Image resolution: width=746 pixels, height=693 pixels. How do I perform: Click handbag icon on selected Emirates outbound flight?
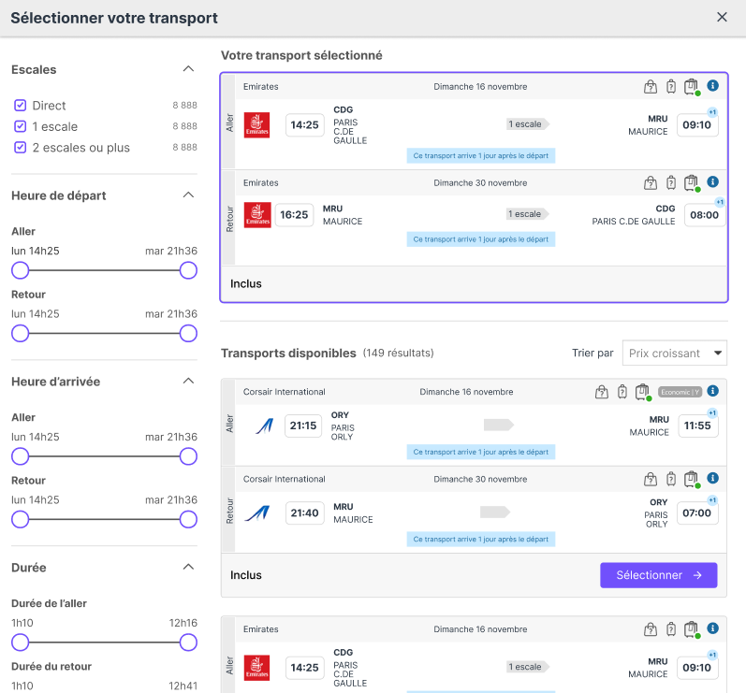[651, 87]
